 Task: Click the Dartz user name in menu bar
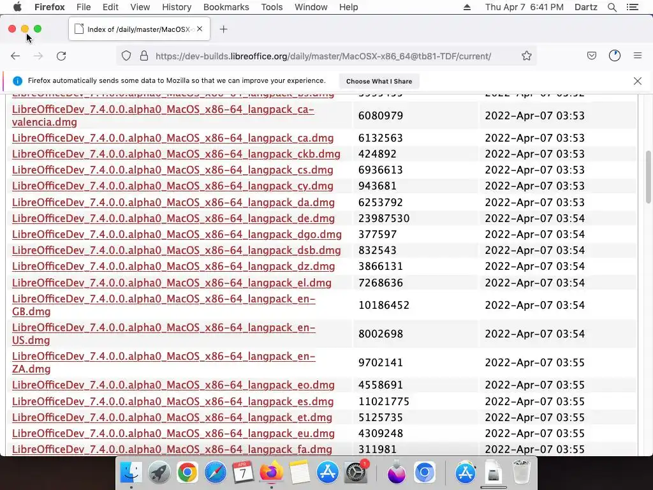coord(585,7)
